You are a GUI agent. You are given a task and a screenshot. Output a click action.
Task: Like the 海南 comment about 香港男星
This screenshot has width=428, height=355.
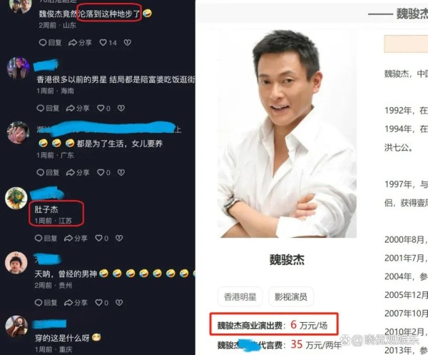pos(103,109)
